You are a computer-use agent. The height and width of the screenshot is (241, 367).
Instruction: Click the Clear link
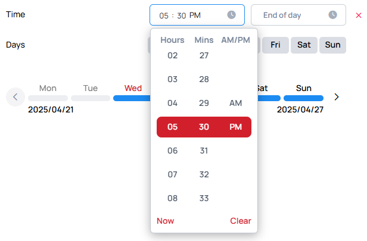[240, 221]
